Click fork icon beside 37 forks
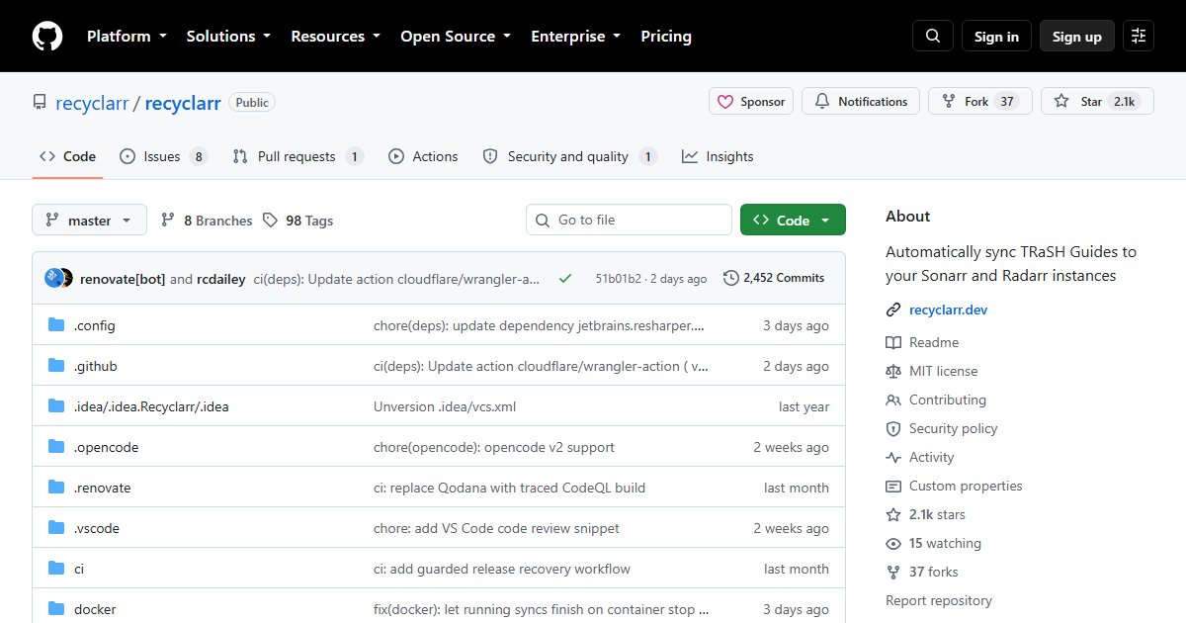Image resolution: width=1186 pixels, height=623 pixels. (x=893, y=572)
